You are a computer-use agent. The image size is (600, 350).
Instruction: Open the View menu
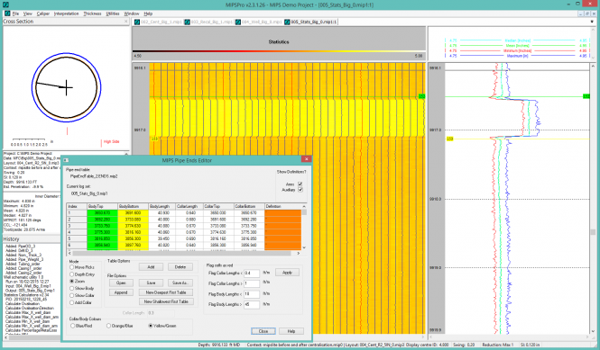pos(28,13)
